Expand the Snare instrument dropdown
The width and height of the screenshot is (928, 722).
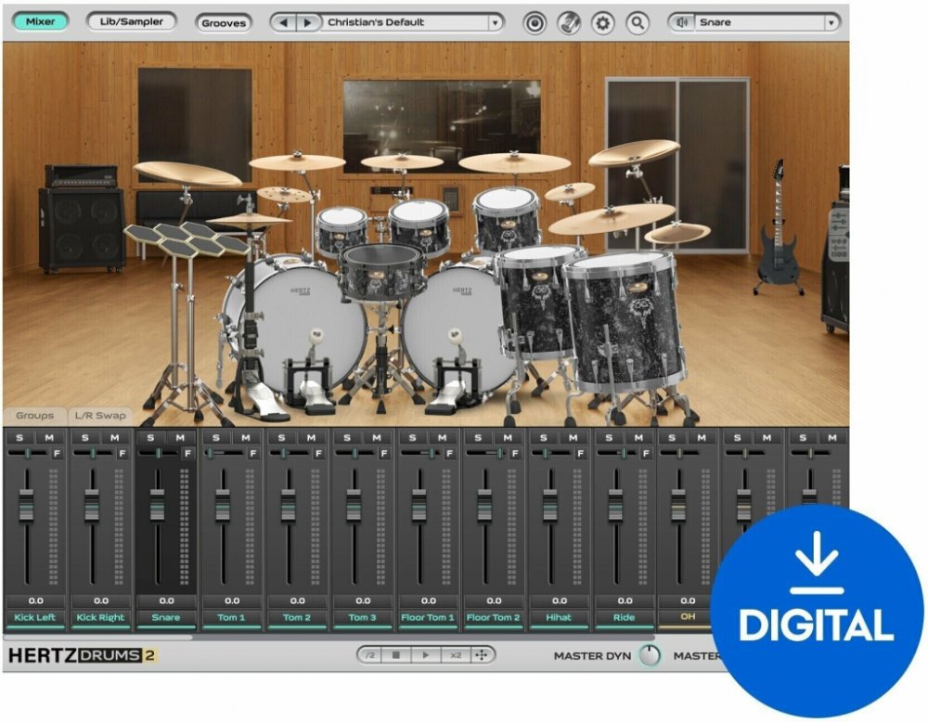tap(831, 22)
